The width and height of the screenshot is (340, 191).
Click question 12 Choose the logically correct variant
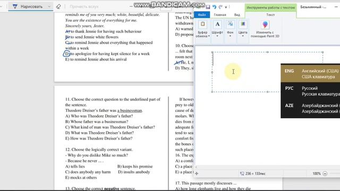99,150
